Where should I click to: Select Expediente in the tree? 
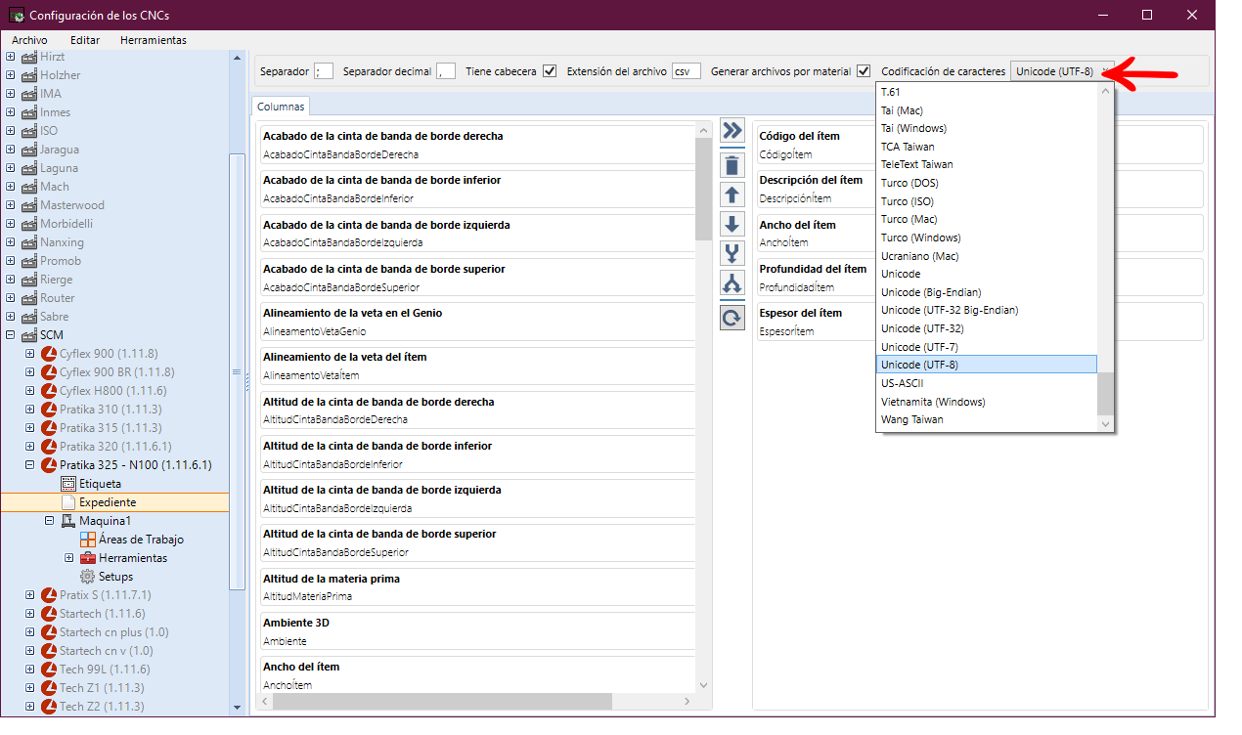point(108,502)
